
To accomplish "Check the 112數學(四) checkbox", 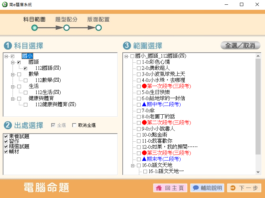I will 25,80.
